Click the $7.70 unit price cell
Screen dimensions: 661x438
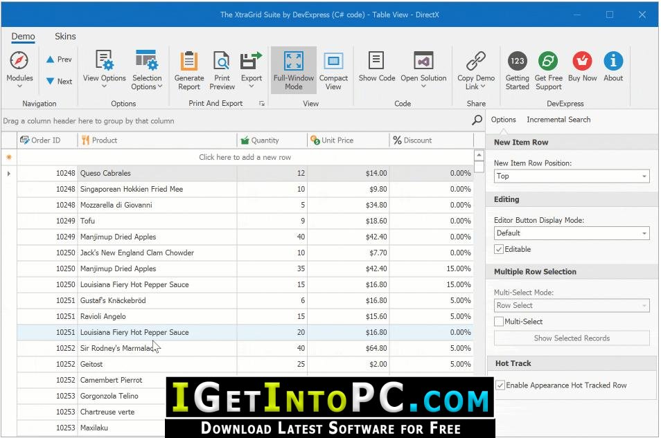click(x=349, y=253)
